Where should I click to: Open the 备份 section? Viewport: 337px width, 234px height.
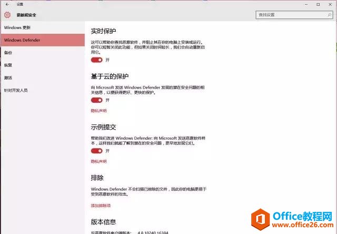coord(43,53)
